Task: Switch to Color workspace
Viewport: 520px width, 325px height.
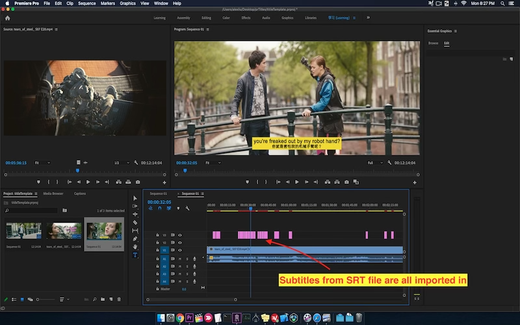Action: [226, 18]
